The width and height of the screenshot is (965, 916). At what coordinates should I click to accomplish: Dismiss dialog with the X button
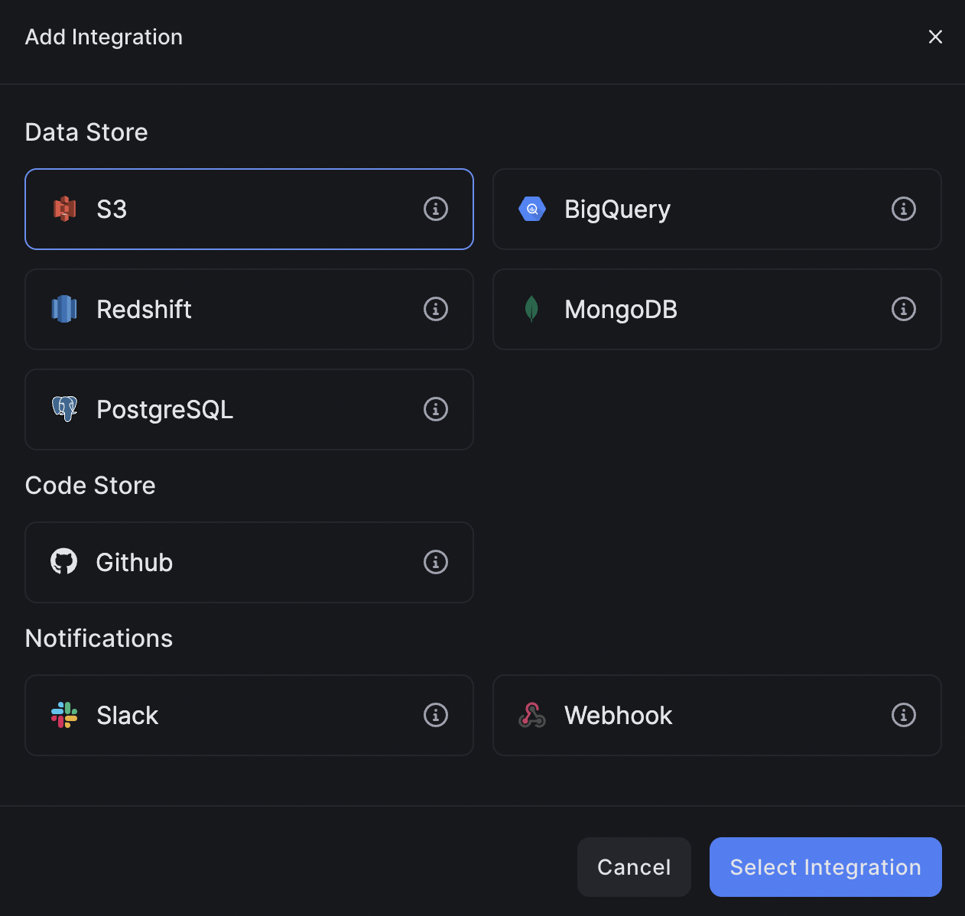935,36
